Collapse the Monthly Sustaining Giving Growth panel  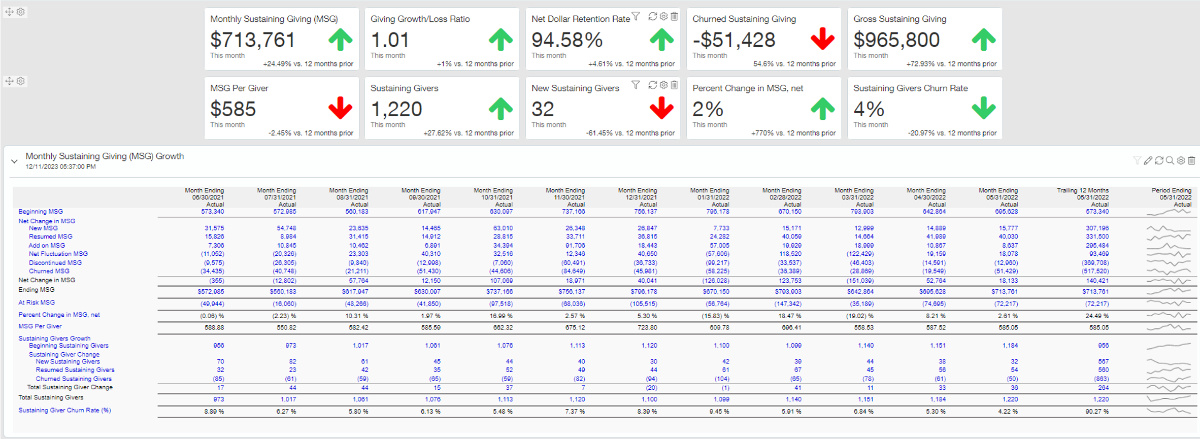(14, 161)
